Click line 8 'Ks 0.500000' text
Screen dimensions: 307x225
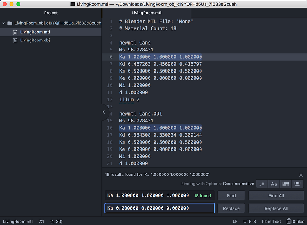[x=160, y=71]
